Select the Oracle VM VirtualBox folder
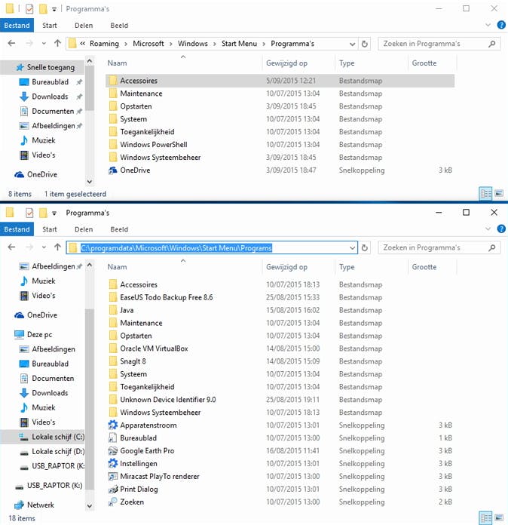Image resolution: width=508 pixels, height=525 pixels. click(280, 348)
